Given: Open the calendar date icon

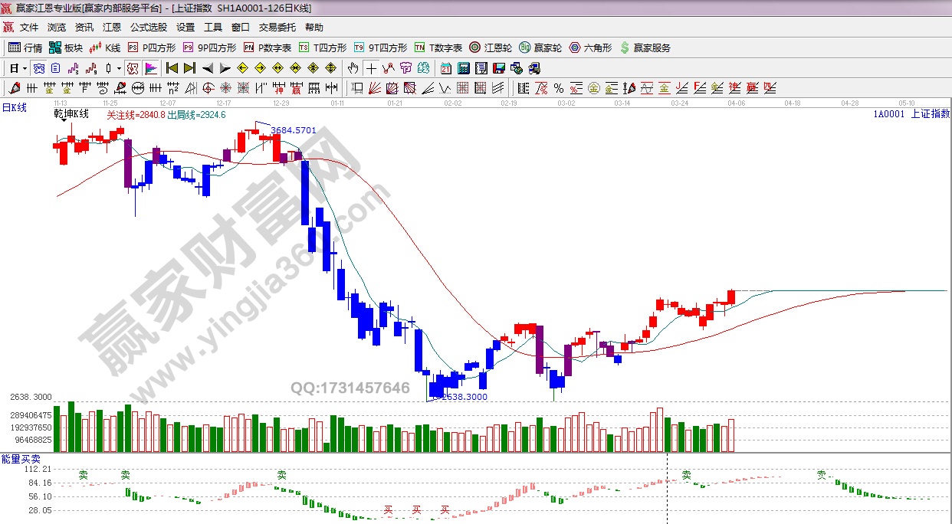Looking at the screenshot, I should (x=446, y=68).
